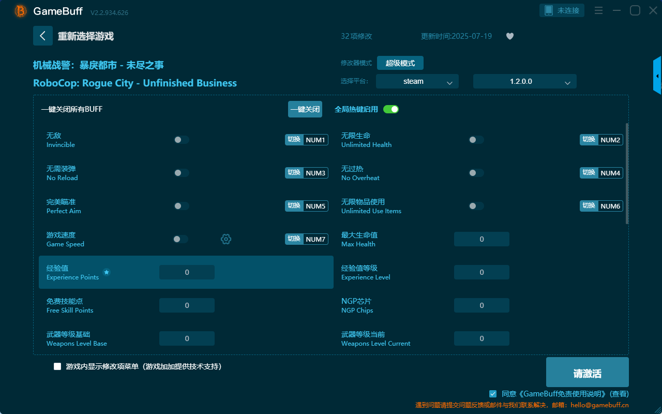The image size is (662, 414).
Task: Turn on the Unlimited Health switch
Action: coord(476,139)
